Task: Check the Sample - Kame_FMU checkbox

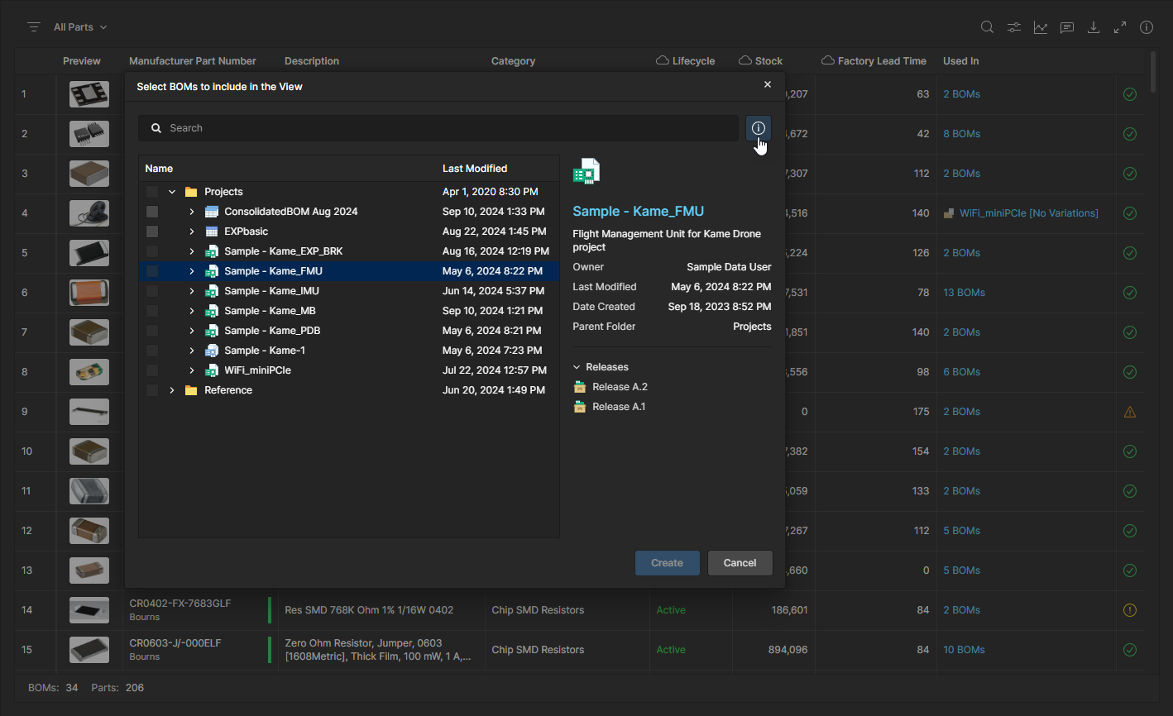Action: coord(152,271)
